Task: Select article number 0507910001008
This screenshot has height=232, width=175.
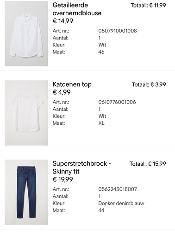Action: (x=118, y=31)
